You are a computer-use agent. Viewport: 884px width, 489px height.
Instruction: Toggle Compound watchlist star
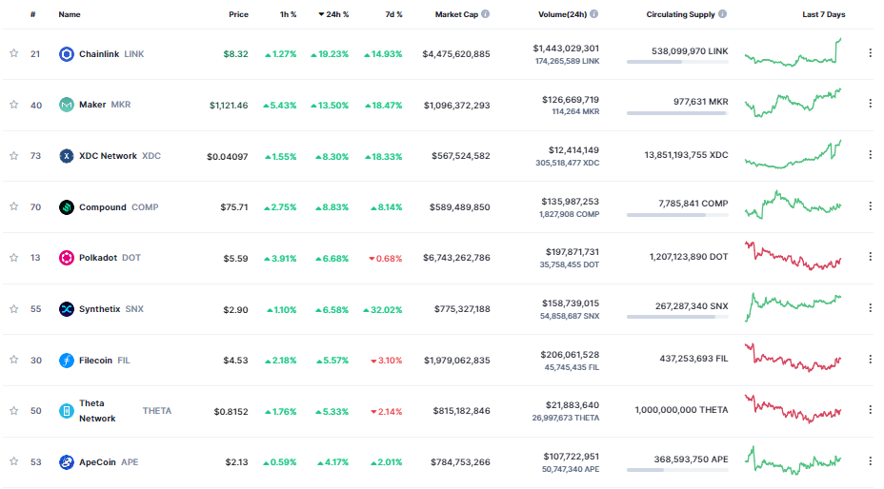pos(13,206)
